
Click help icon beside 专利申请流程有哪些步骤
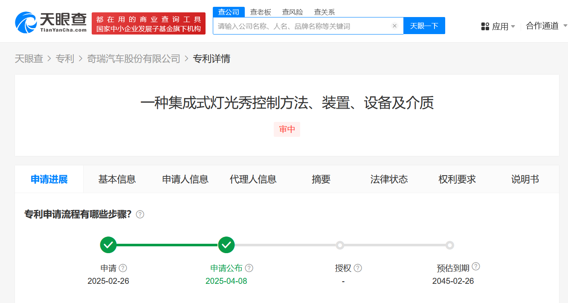click(x=140, y=214)
